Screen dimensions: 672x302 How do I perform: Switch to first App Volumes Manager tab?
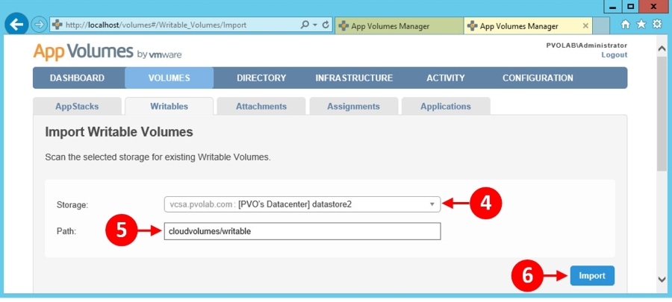pyautogui.click(x=399, y=25)
